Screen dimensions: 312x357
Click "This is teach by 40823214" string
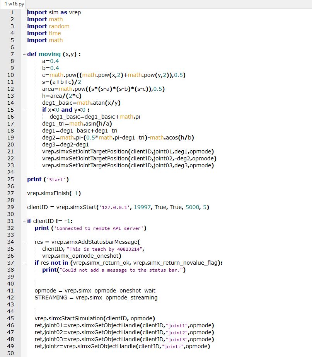click(x=105, y=249)
